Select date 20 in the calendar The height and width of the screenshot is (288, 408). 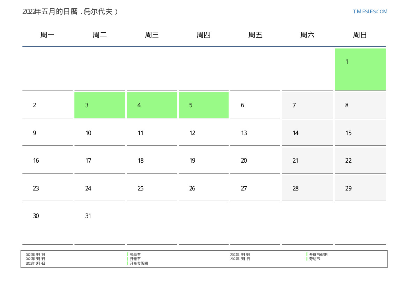pos(244,161)
